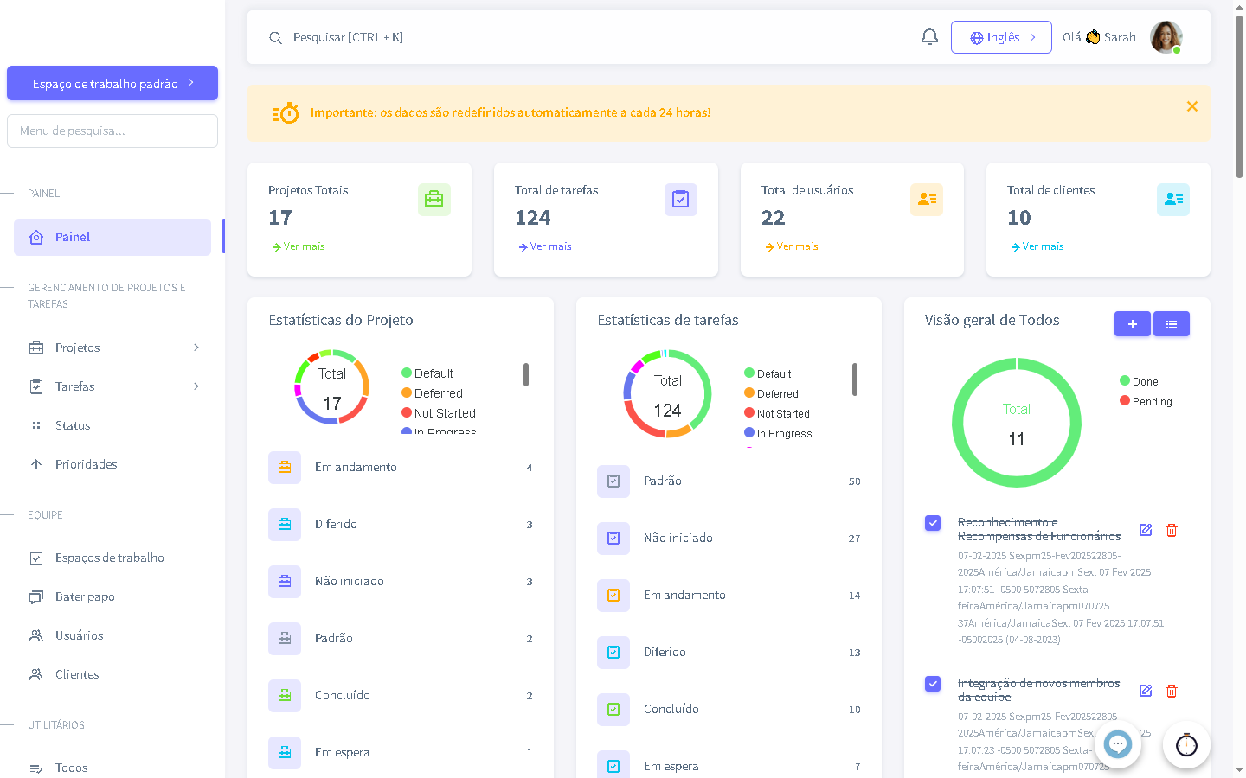Open the Inglês language dropdown
1246x778 pixels.
[x=1001, y=37]
